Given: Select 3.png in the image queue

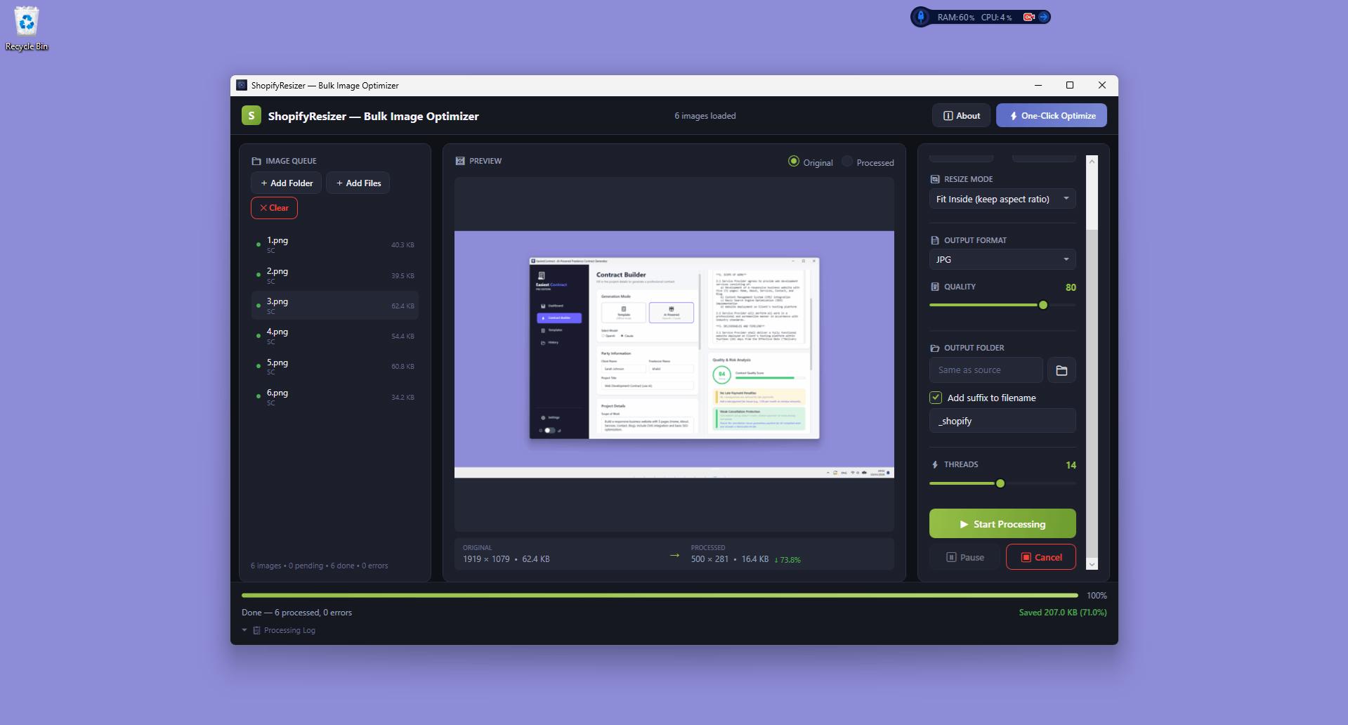Looking at the screenshot, I should coord(334,306).
